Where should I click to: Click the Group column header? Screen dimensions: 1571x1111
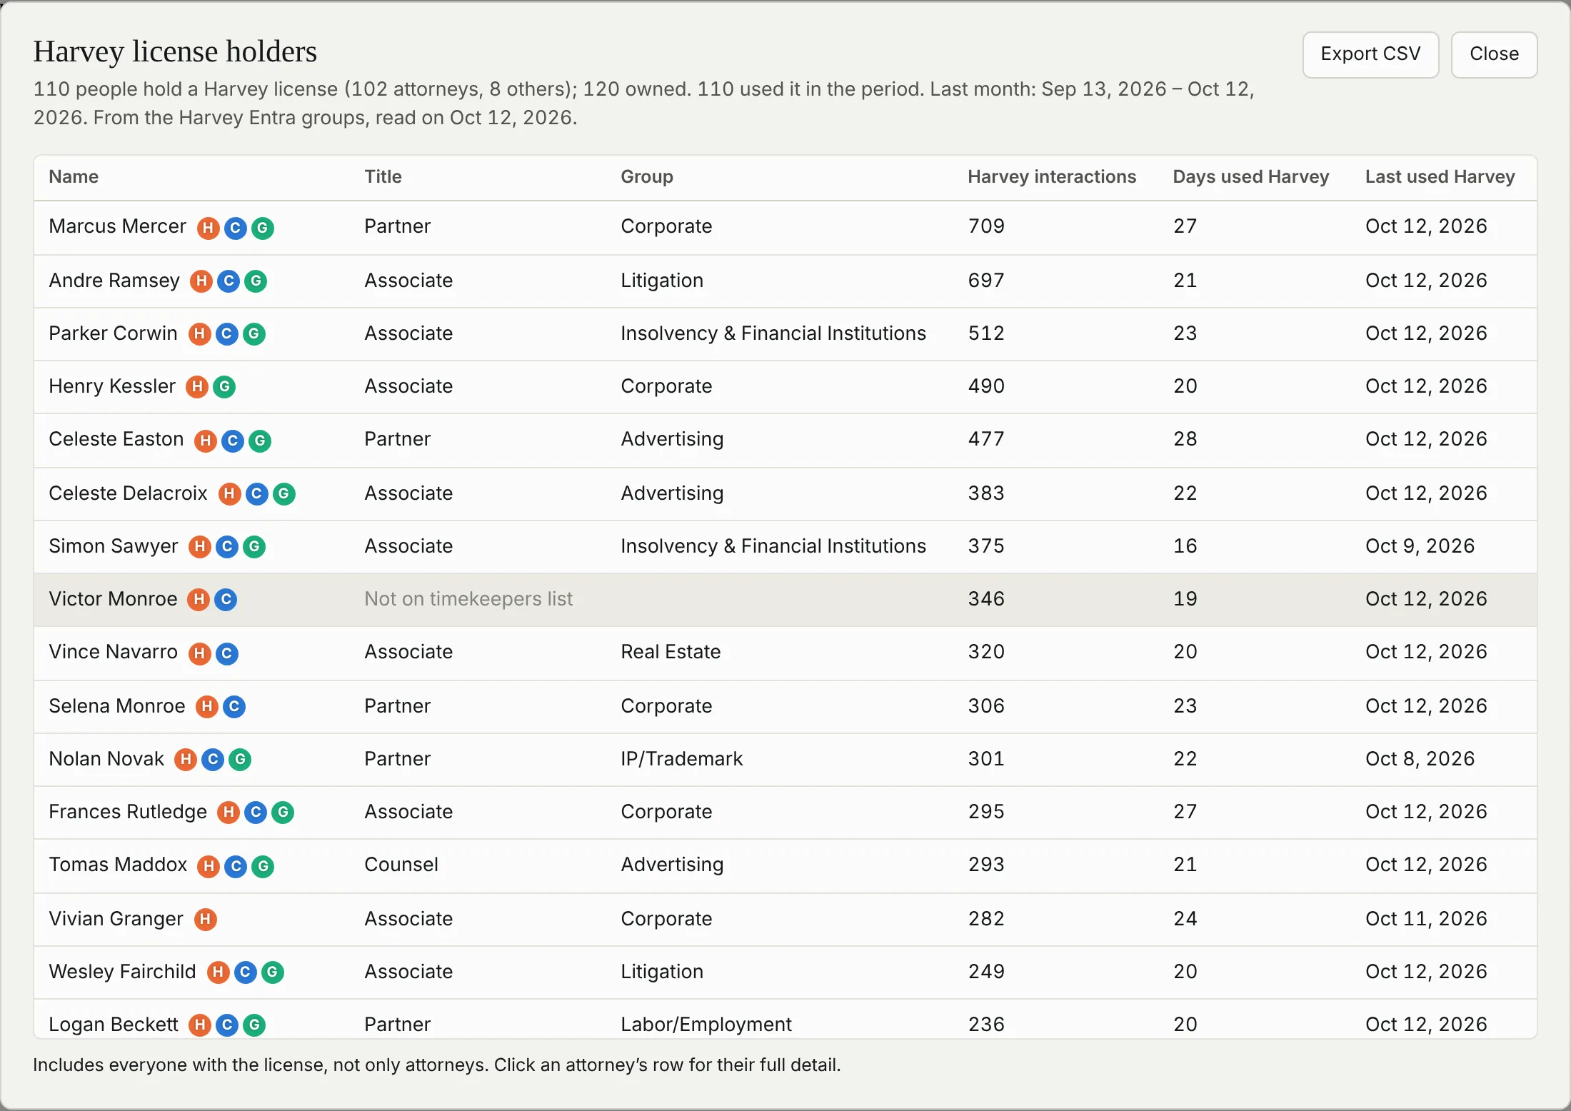click(x=646, y=177)
